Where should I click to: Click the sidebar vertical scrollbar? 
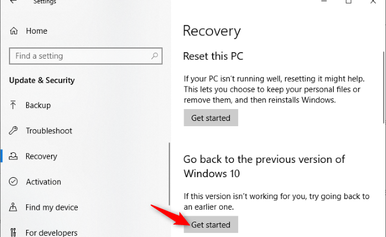(170, 178)
